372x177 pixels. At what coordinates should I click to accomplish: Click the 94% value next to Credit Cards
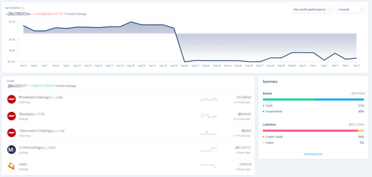[x=361, y=137]
